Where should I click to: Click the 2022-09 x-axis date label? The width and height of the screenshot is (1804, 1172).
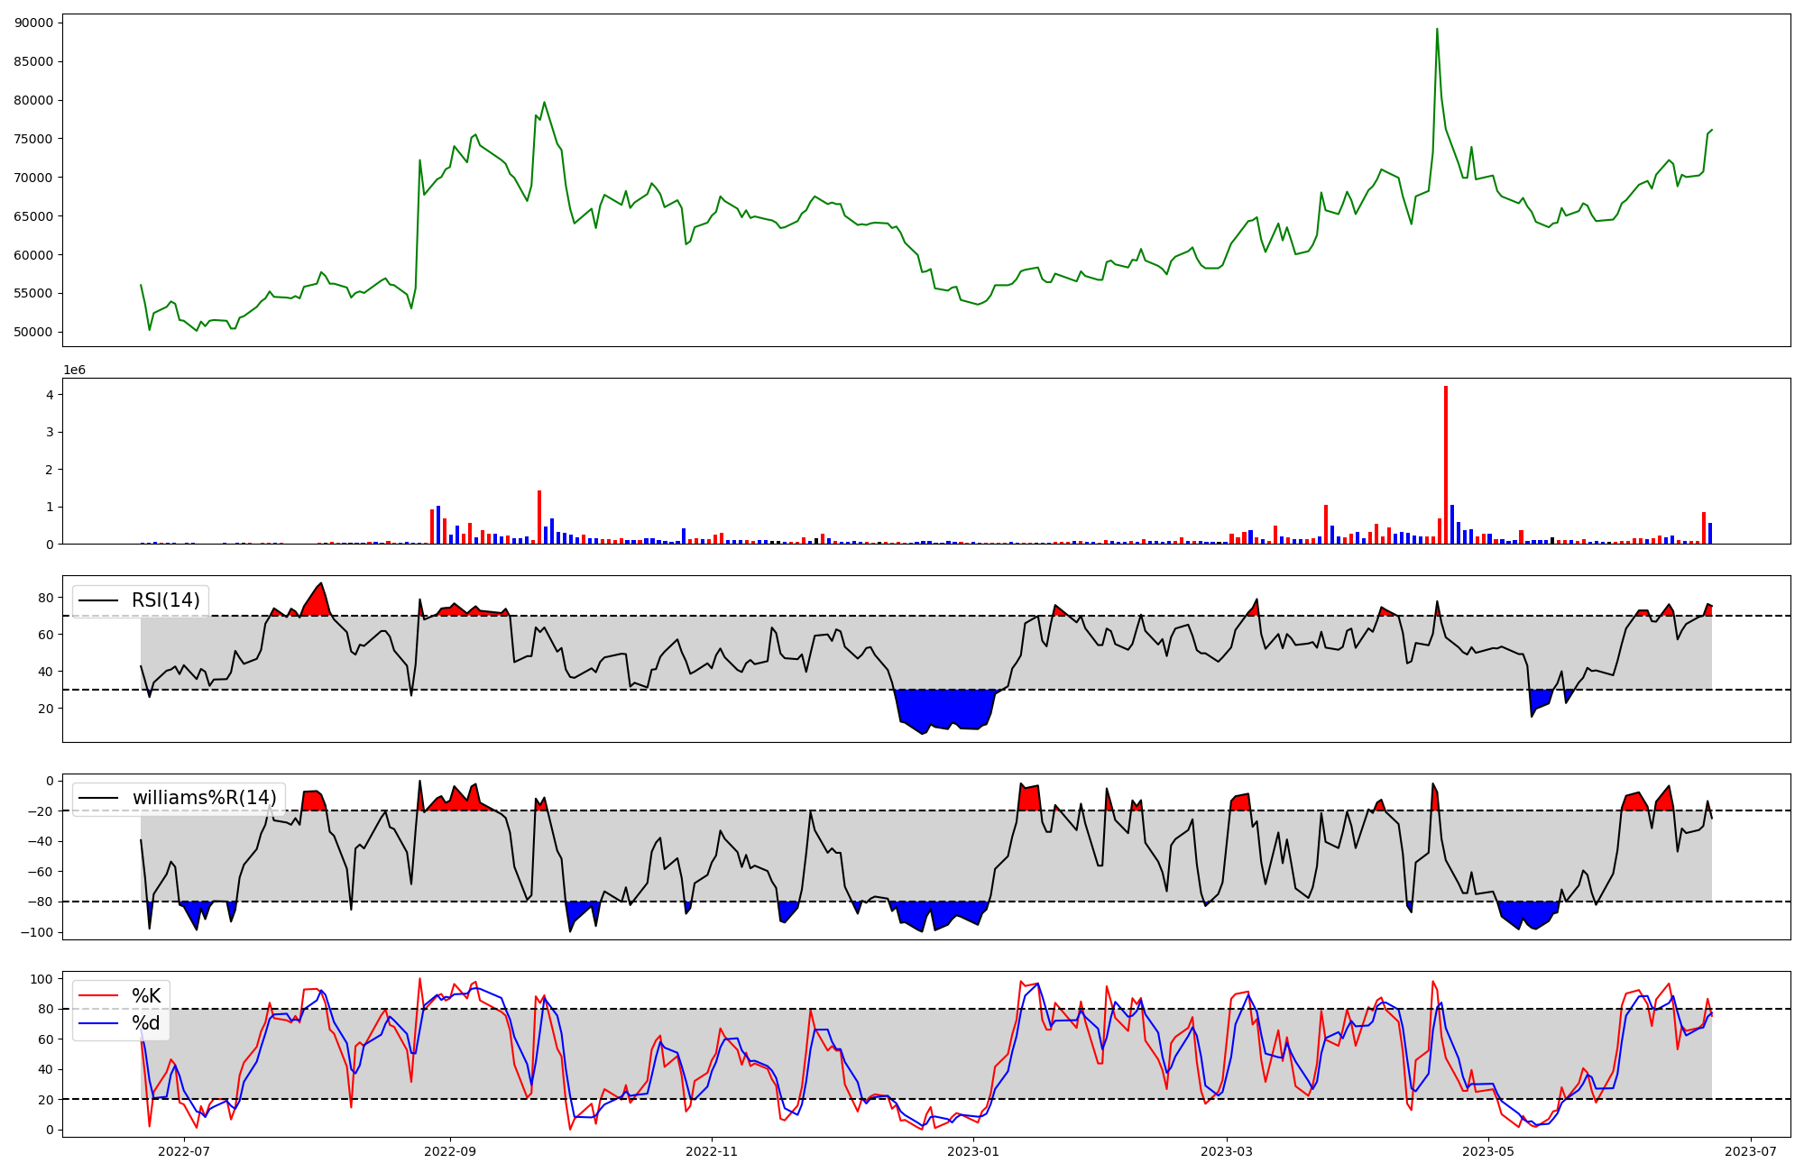click(449, 1151)
